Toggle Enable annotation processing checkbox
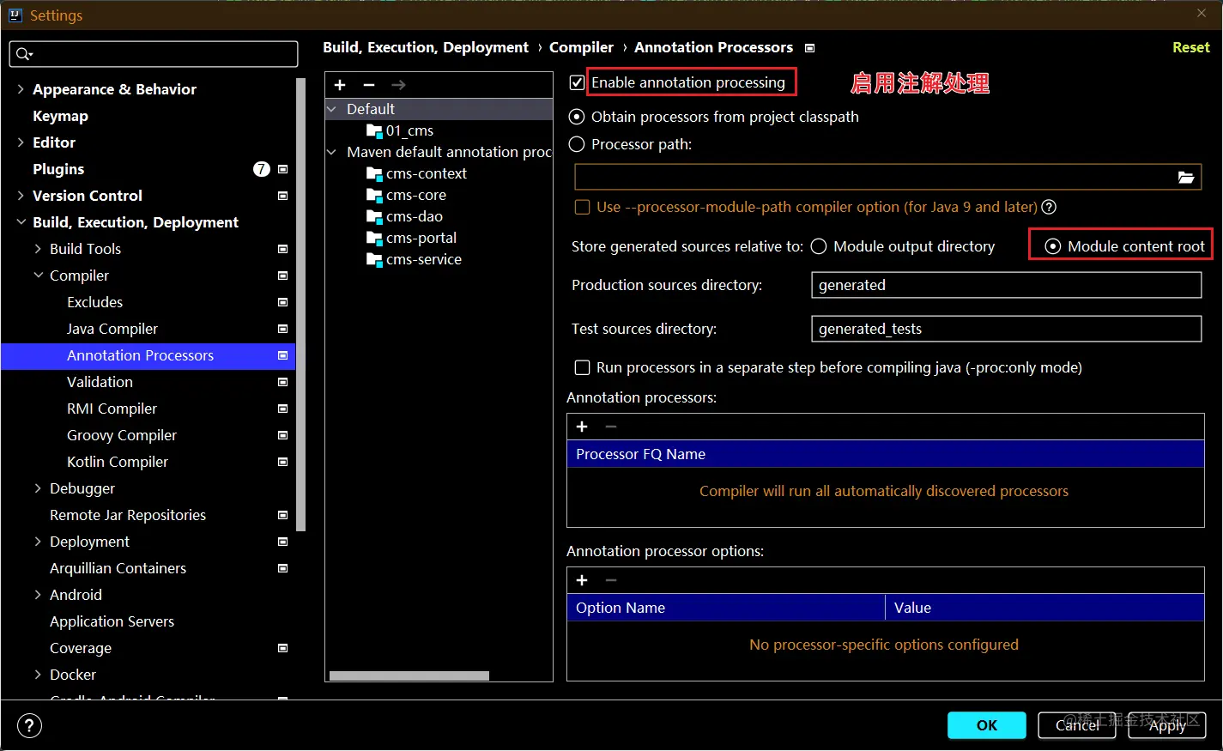Screen dimensions: 1223x751 click(x=578, y=82)
